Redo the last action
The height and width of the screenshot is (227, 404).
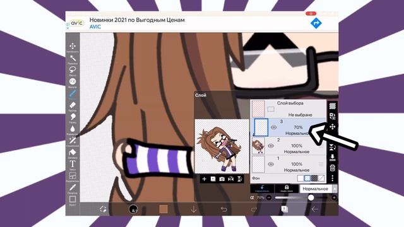(x=254, y=209)
